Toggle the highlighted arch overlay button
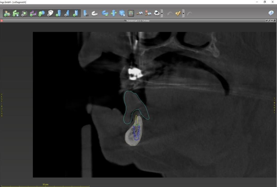Image resolution: width=277 pixels, height=187 pixels. click(131, 13)
